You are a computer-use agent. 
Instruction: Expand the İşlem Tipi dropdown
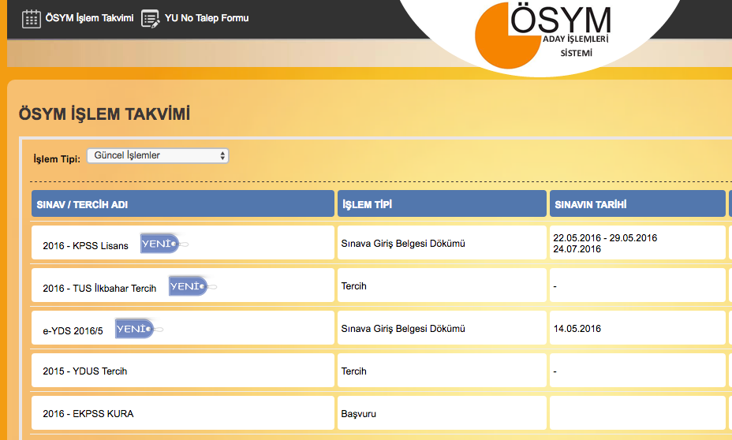point(158,156)
